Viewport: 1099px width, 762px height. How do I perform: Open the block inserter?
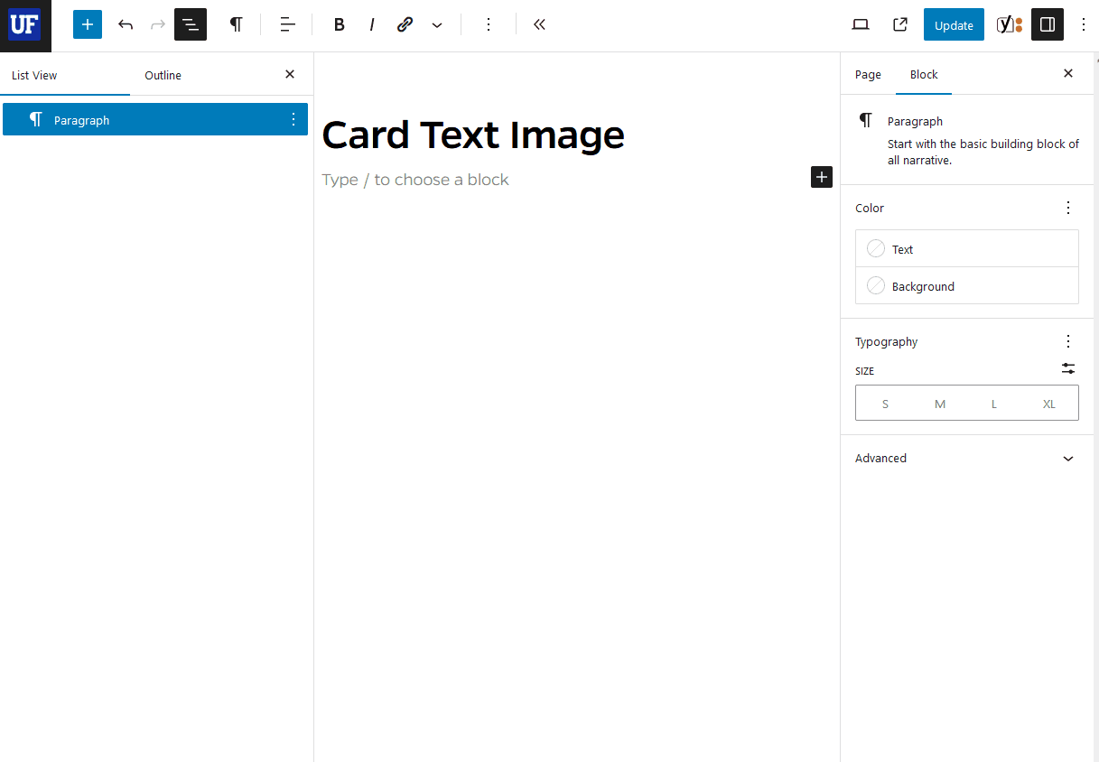[x=87, y=24]
